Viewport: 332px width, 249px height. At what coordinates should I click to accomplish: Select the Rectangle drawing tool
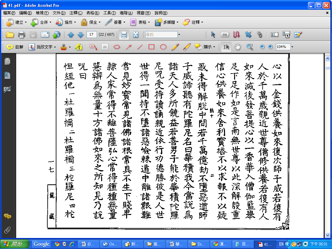[151, 47]
